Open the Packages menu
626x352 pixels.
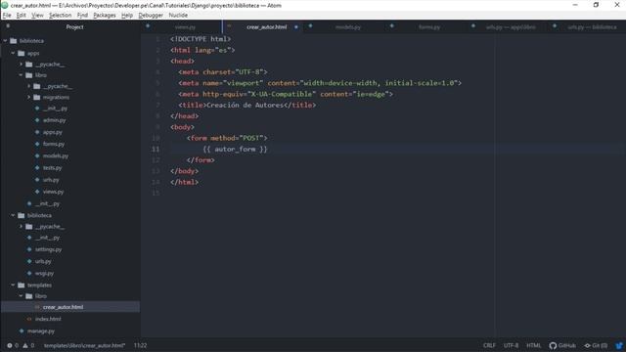(x=105, y=16)
